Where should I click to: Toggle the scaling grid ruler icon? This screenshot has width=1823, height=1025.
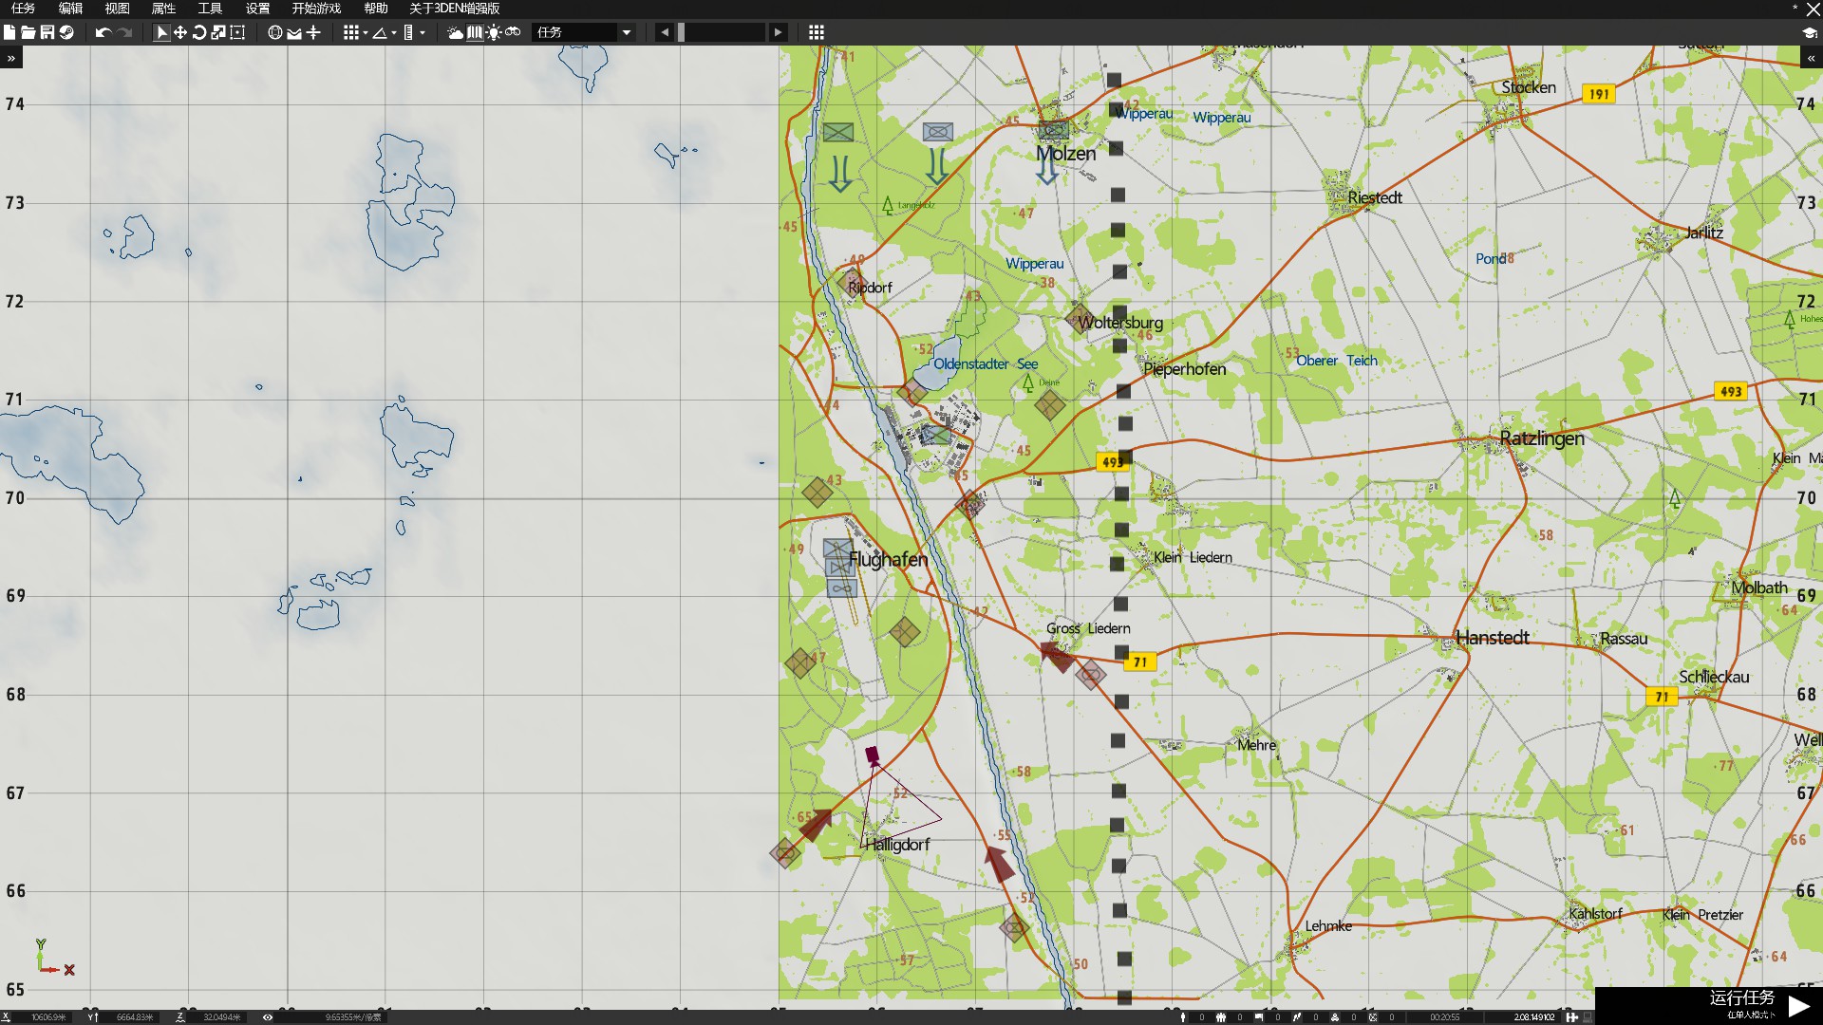(x=408, y=32)
